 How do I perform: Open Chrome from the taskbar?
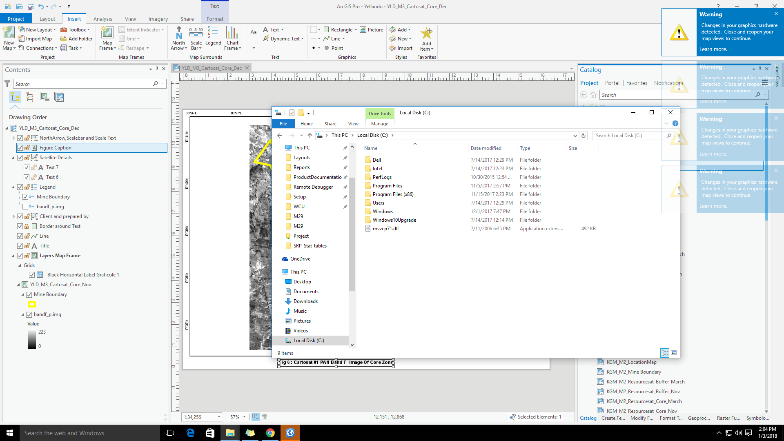(x=270, y=433)
